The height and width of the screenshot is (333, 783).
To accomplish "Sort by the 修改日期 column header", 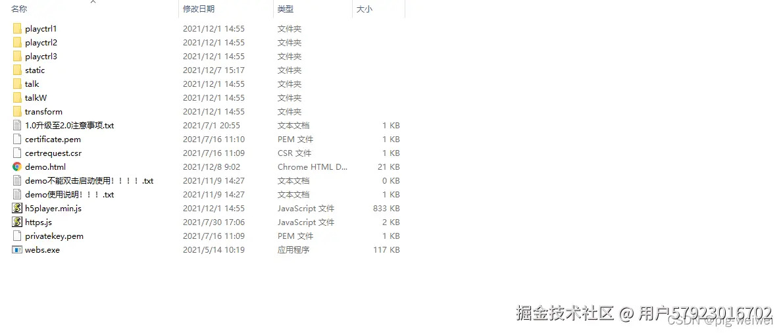I will pyautogui.click(x=199, y=9).
